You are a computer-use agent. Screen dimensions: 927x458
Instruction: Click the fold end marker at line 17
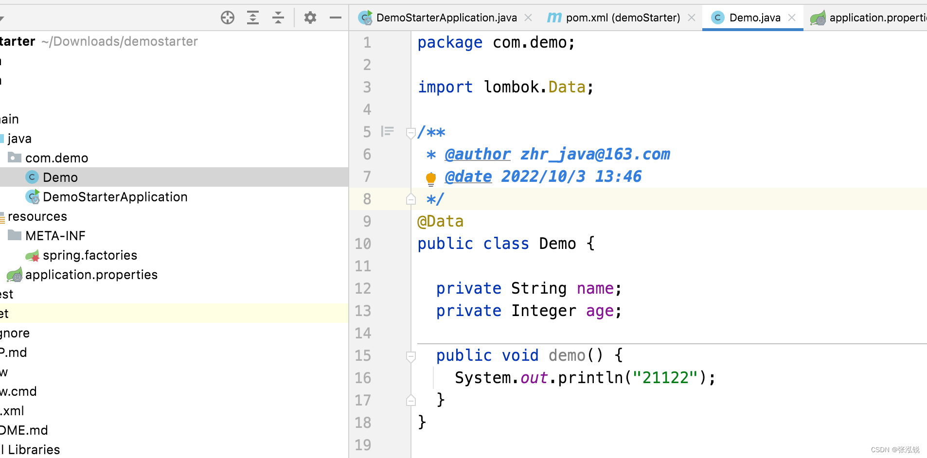click(x=411, y=400)
